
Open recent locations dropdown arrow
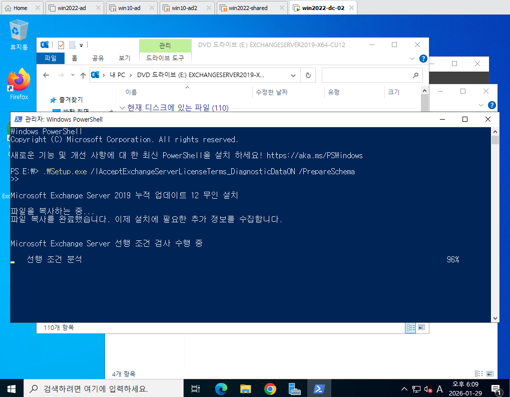(73, 75)
